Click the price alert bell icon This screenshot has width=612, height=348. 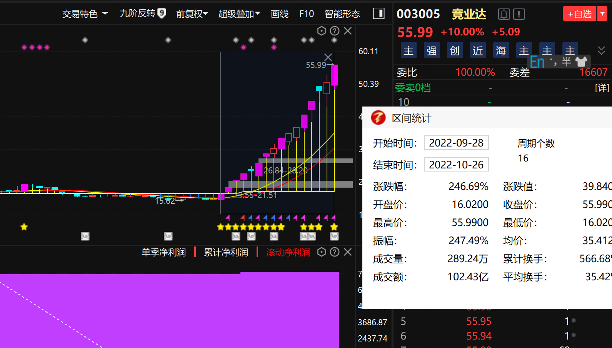click(x=504, y=15)
